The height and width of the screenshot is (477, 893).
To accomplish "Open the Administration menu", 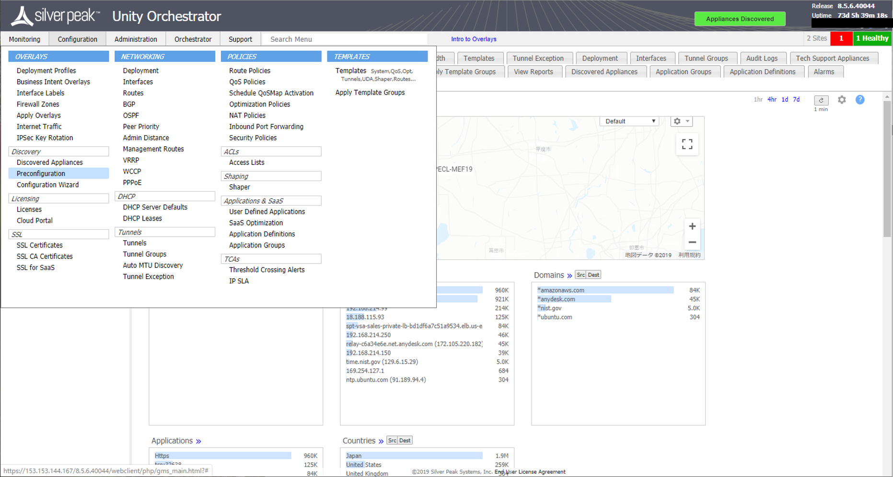I will pyautogui.click(x=136, y=39).
